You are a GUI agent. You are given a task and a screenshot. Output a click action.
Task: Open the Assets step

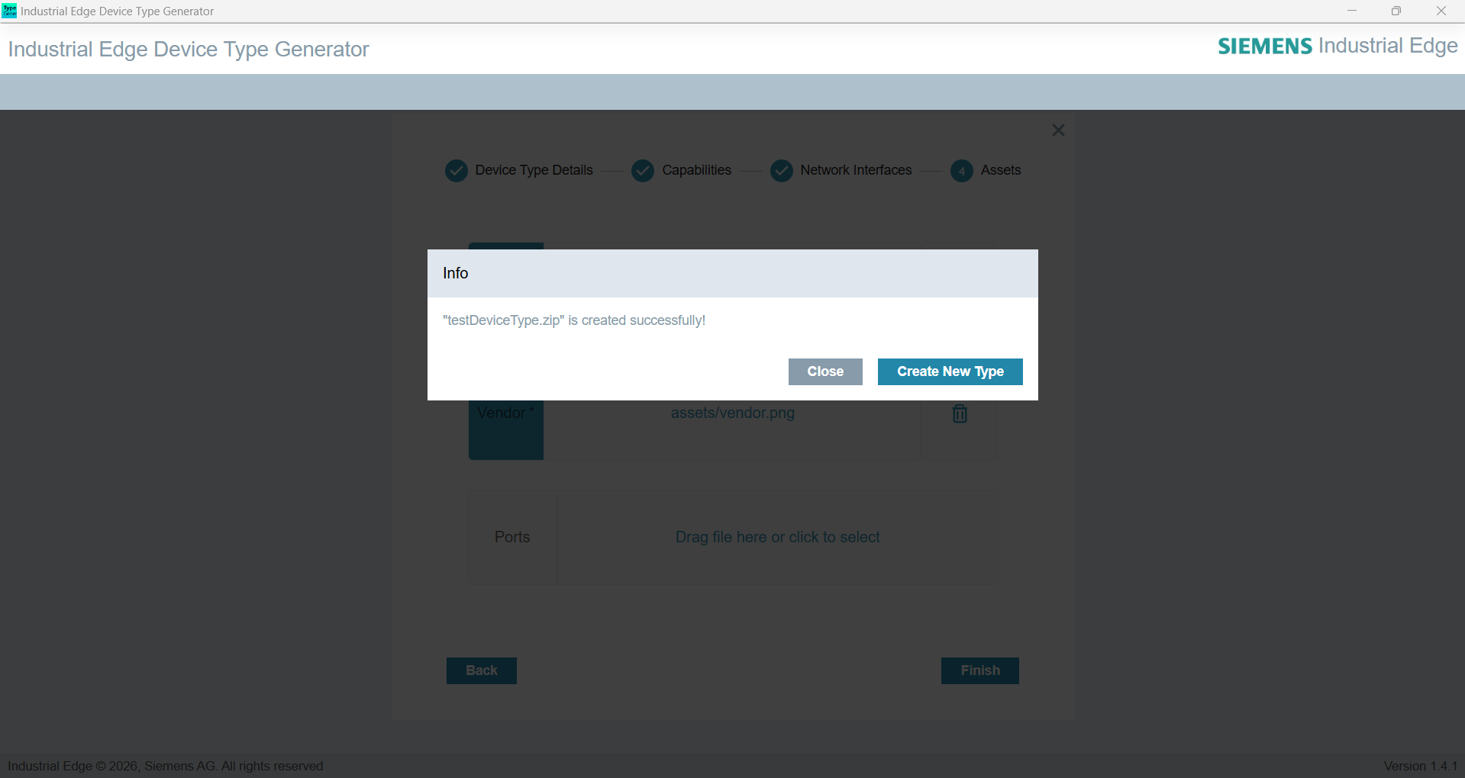[1001, 170]
